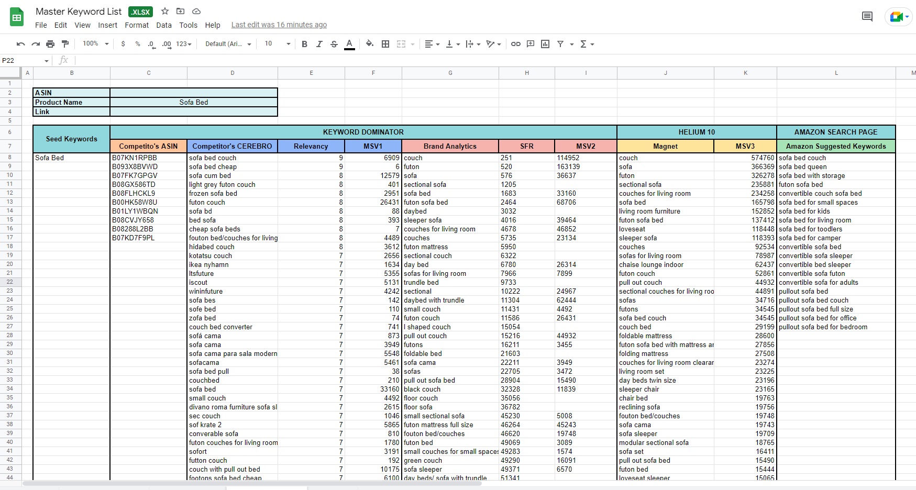Move document using folder icon
The image size is (916, 490).
click(x=180, y=11)
